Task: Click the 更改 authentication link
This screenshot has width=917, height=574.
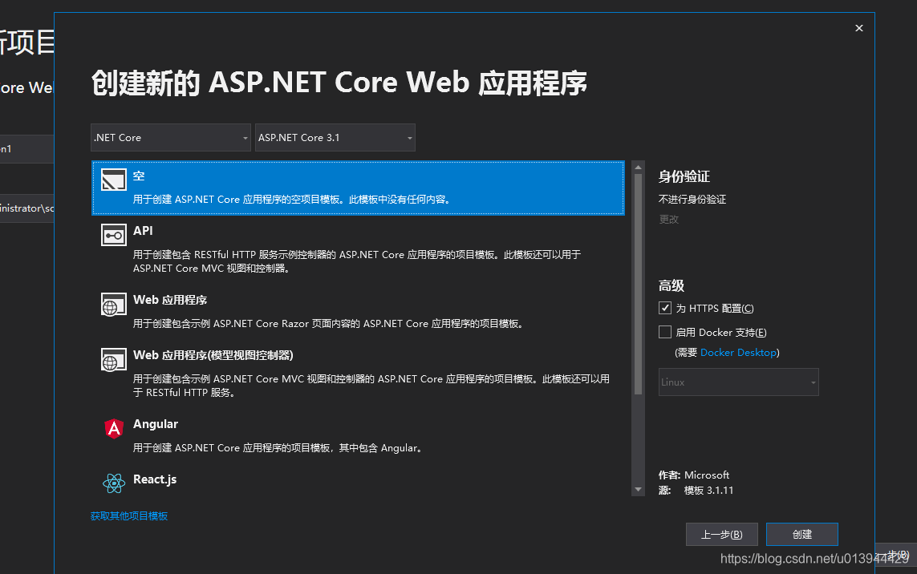Action: click(x=668, y=218)
